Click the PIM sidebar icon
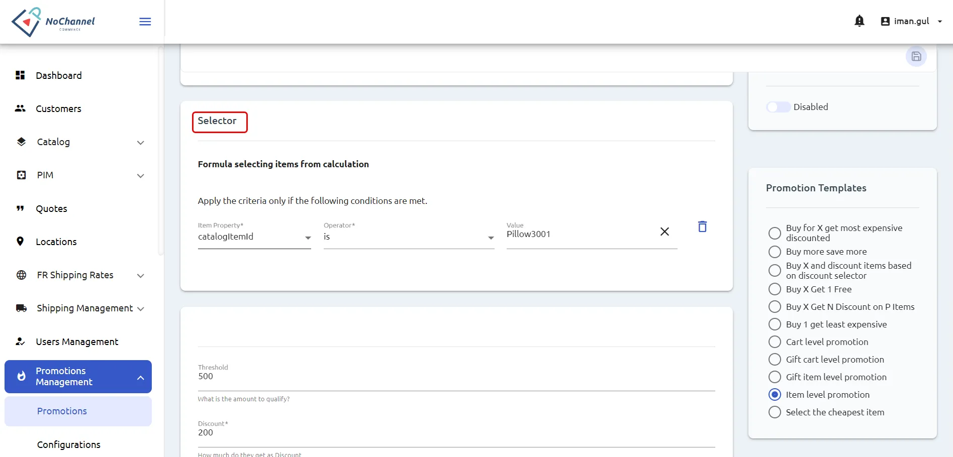 click(21, 175)
